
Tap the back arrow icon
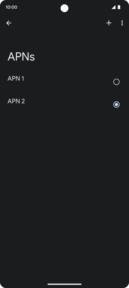[9, 23]
